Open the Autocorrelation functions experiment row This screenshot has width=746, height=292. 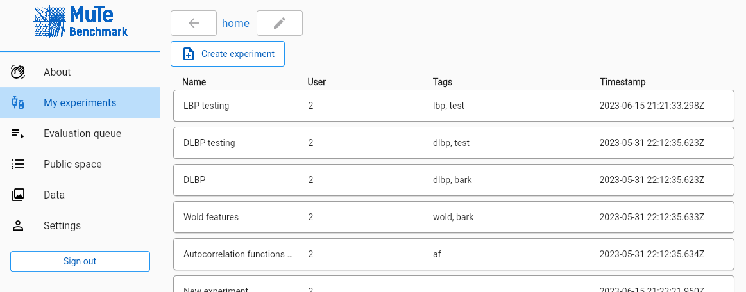[x=454, y=254]
